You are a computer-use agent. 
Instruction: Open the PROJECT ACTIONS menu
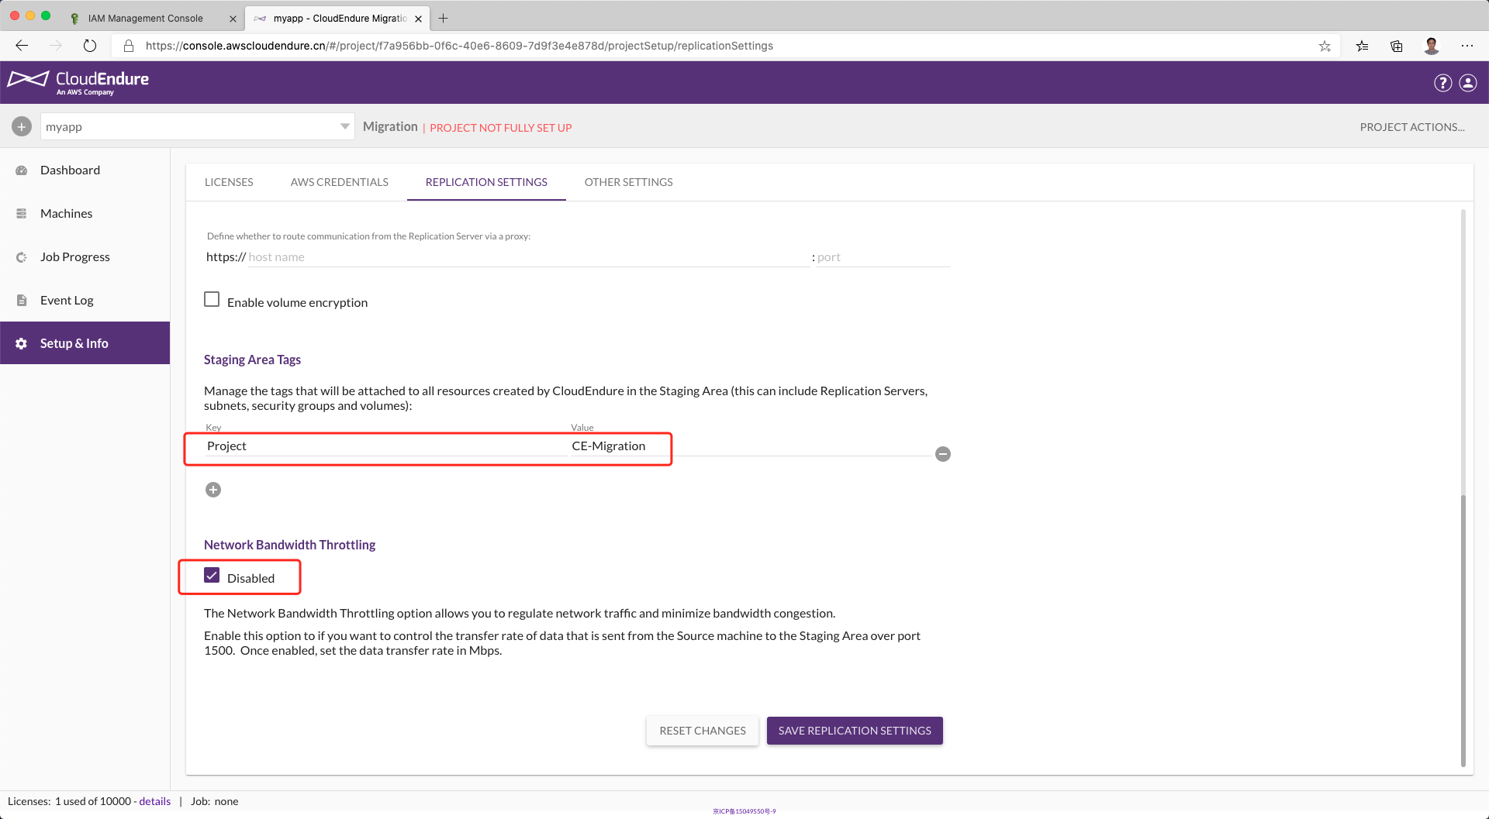click(1411, 127)
